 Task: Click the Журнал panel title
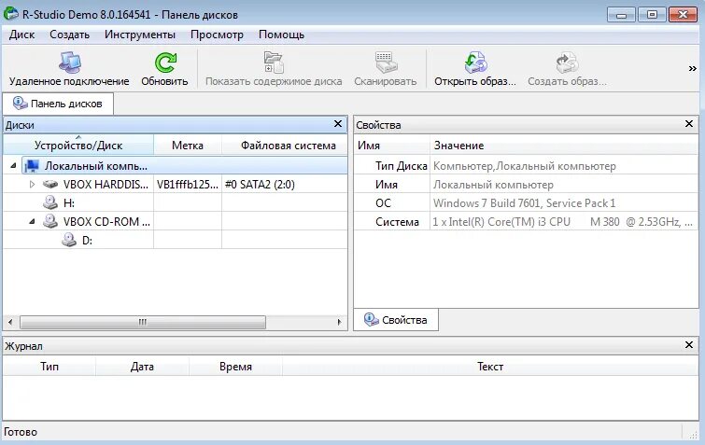coord(24,346)
